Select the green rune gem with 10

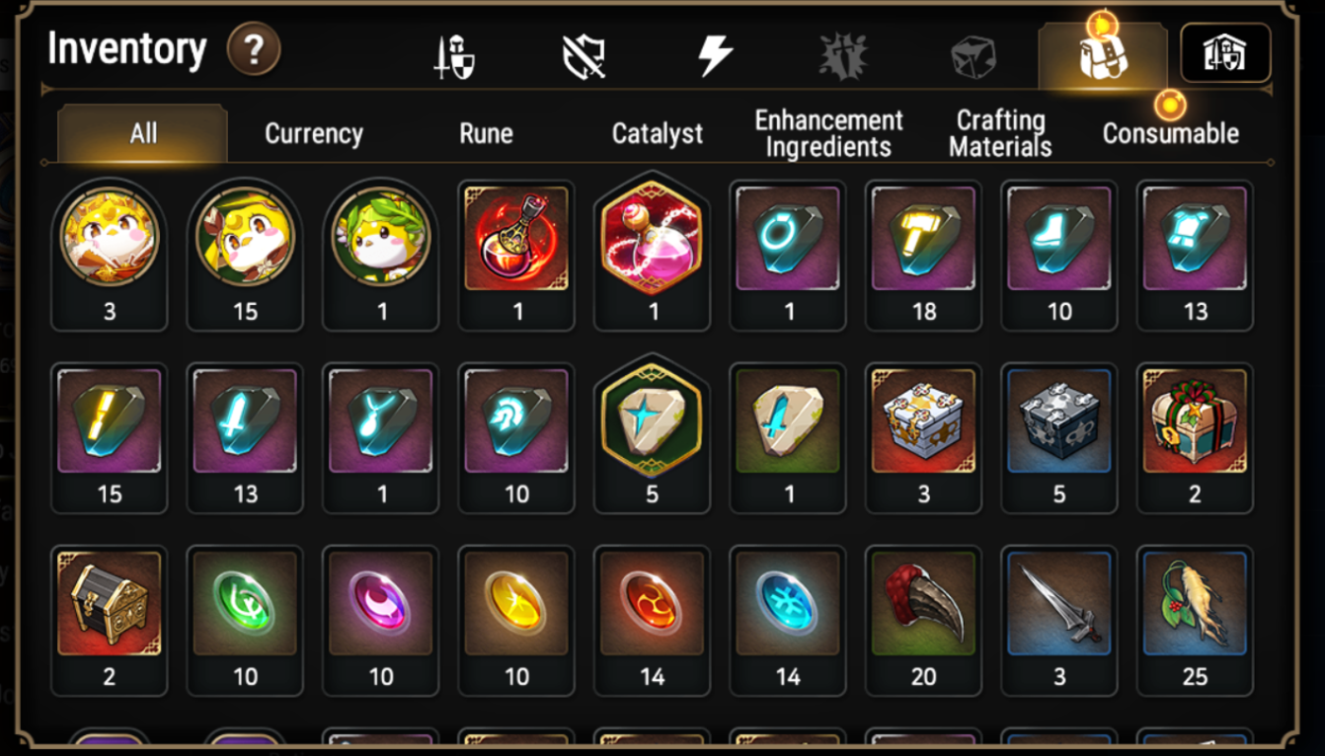tap(245, 621)
